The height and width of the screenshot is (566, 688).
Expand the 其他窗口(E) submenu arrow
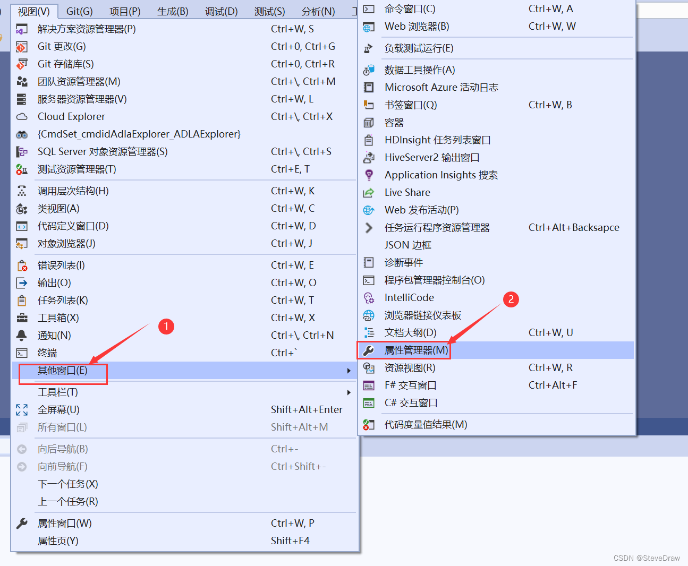click(x=349, y=371)
